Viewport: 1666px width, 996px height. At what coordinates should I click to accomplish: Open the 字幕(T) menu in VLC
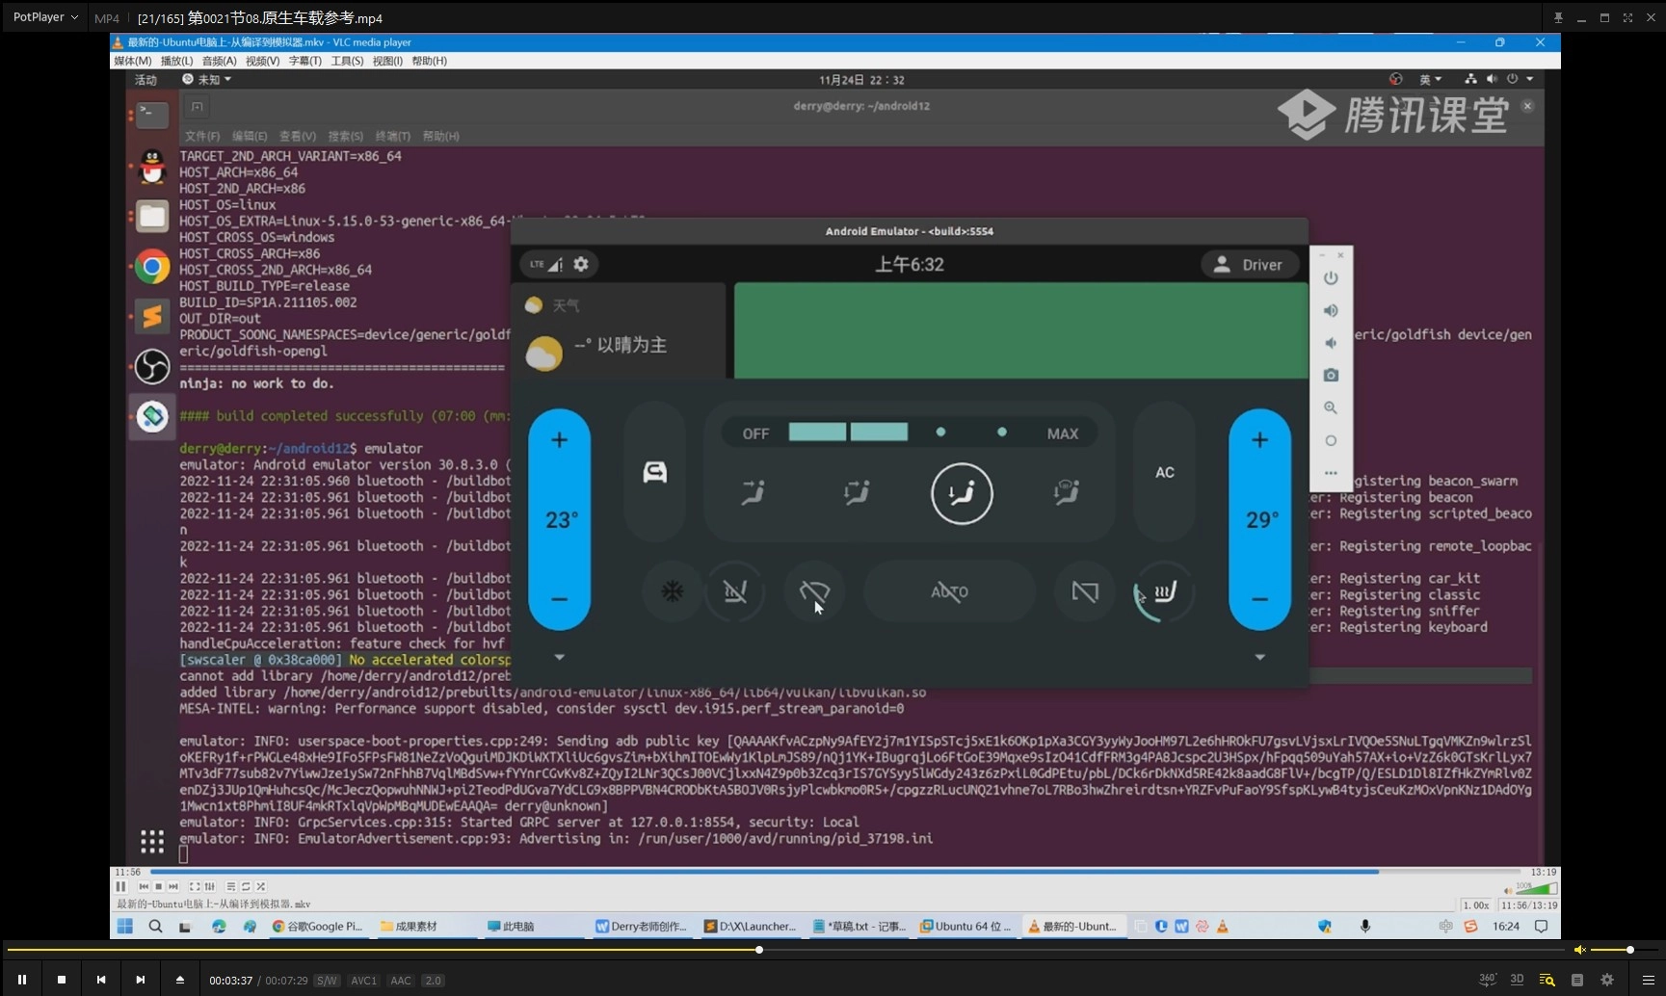(x=304, y=61)
